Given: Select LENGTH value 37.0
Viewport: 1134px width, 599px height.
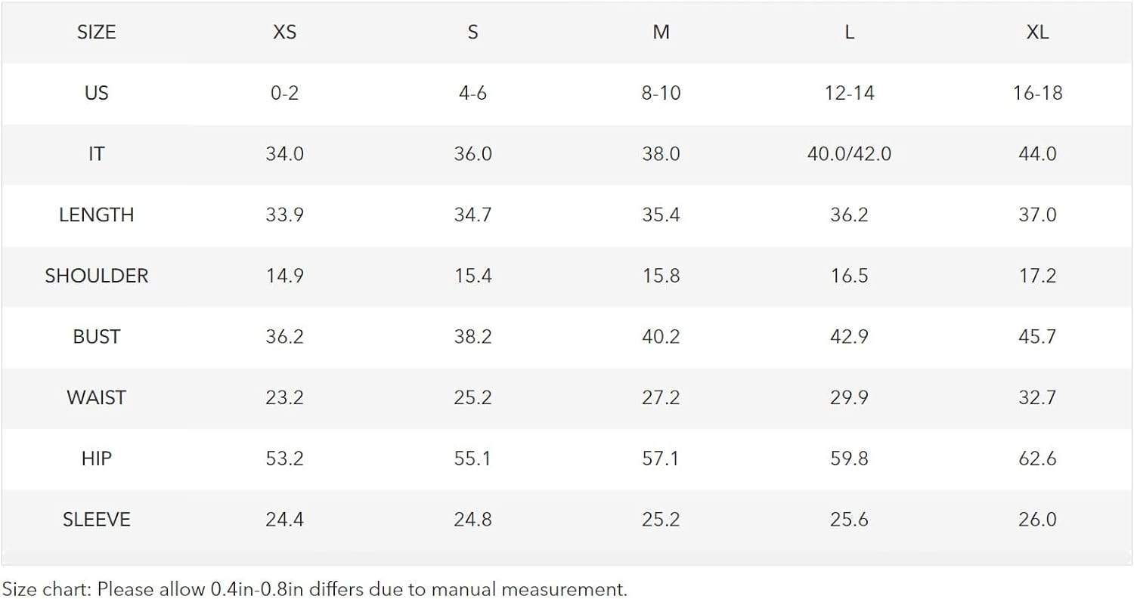Looking at the screenshot, I should click(1037, 215).
